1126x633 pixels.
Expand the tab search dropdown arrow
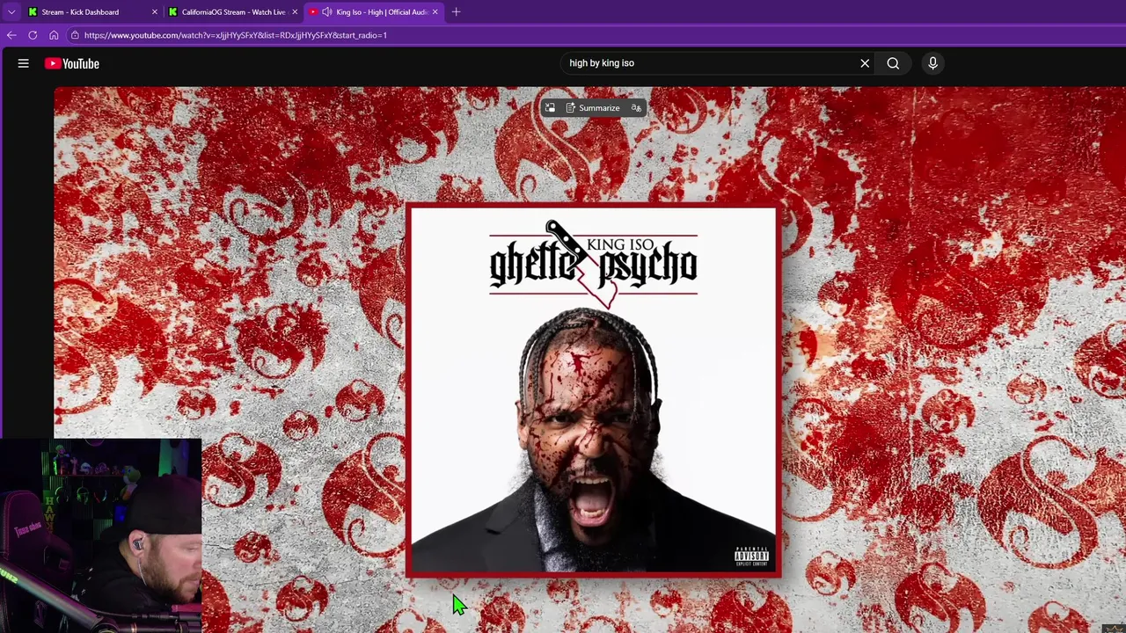(x=11, y=12)
